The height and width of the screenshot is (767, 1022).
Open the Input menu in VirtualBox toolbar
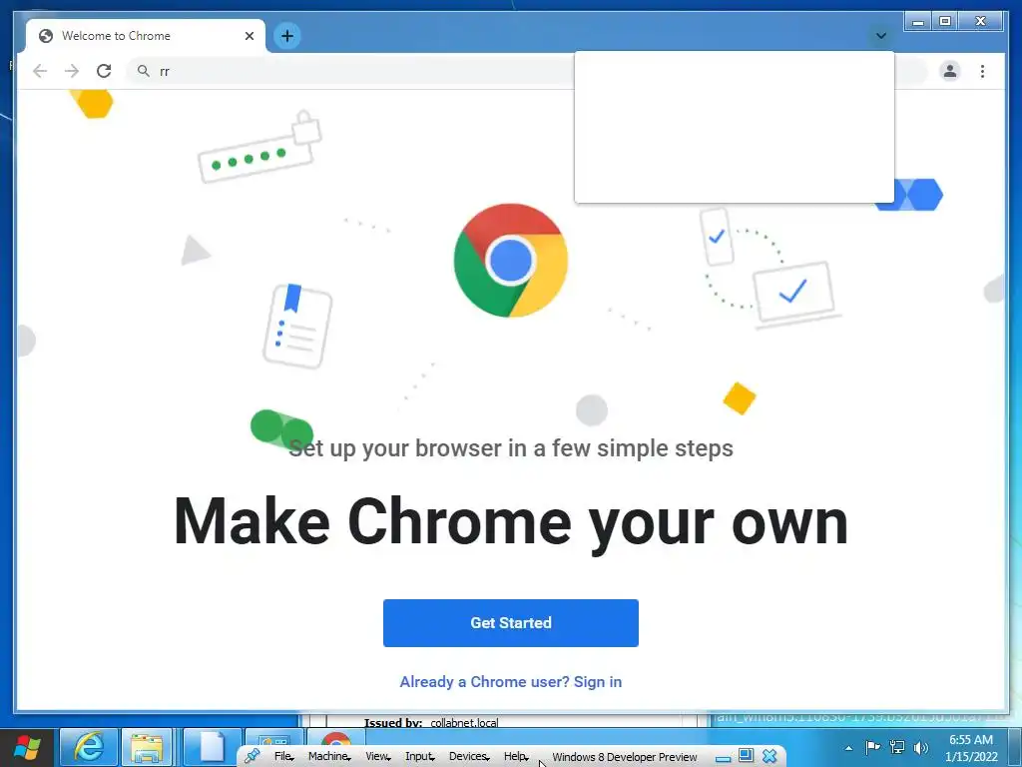pyautogui.click(x=420, y=757)
